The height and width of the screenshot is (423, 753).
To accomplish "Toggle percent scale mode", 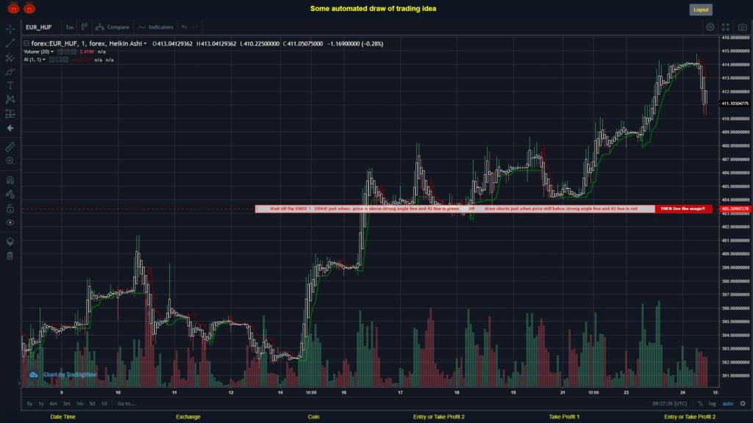I will coord(700,404).
